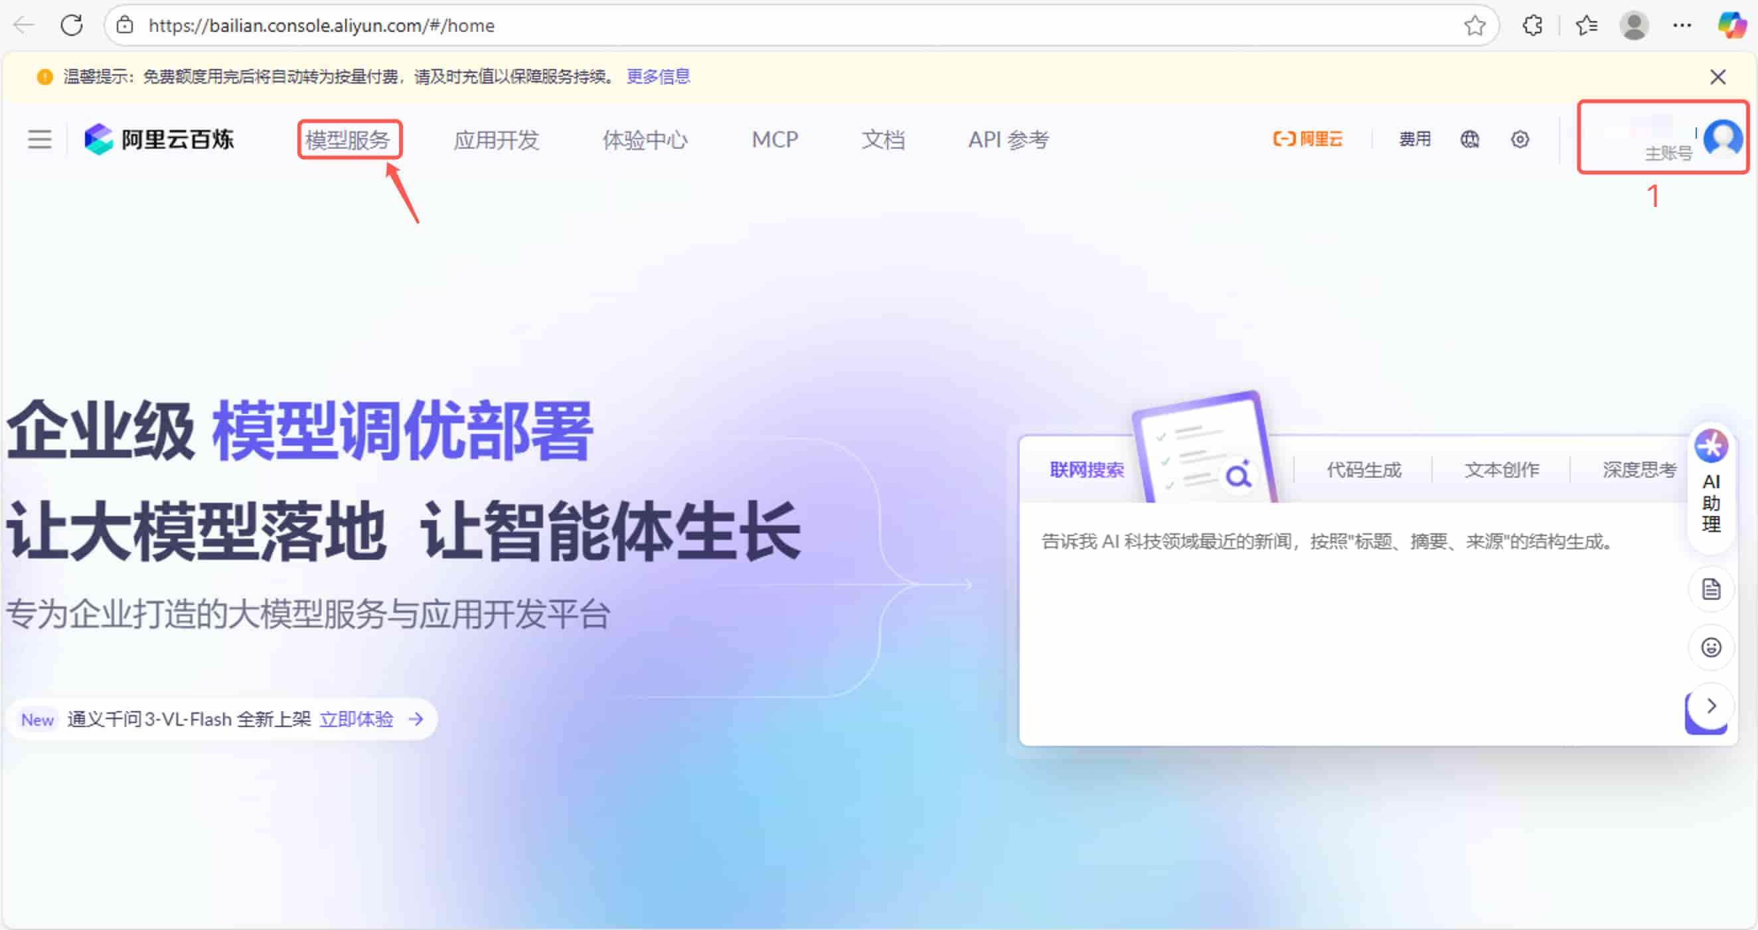
Task: Click 立即体验 for 通义千问3-VL-Flash
Action: pos(358,718)
